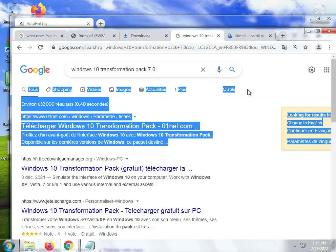
Task: Select the Actualités filter
Action: pyautogui.click(x=153, y=89)
